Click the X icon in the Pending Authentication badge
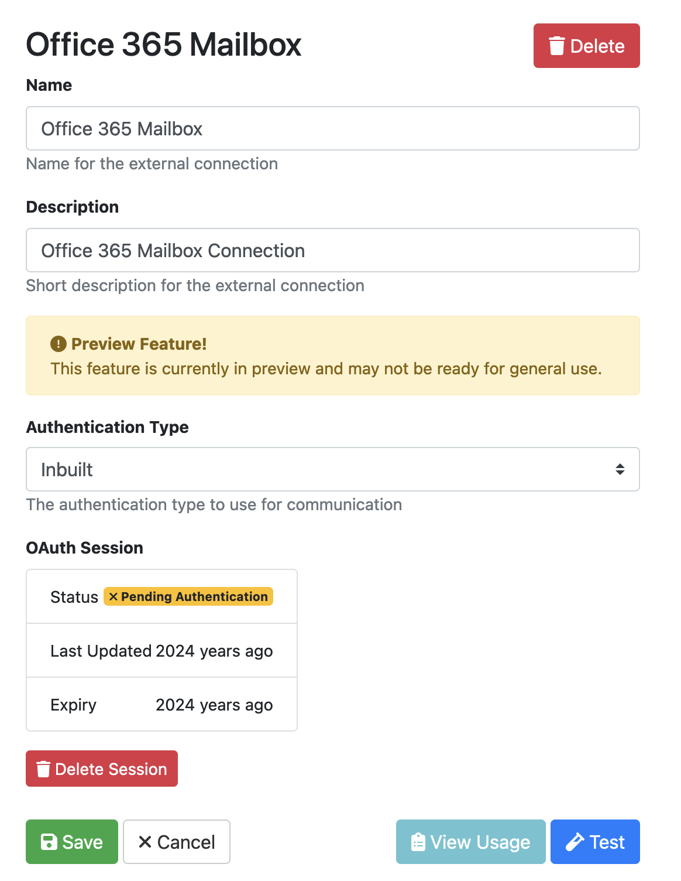Image resolution: width=681 pixels, height=881 pixels. pos(113,597)
